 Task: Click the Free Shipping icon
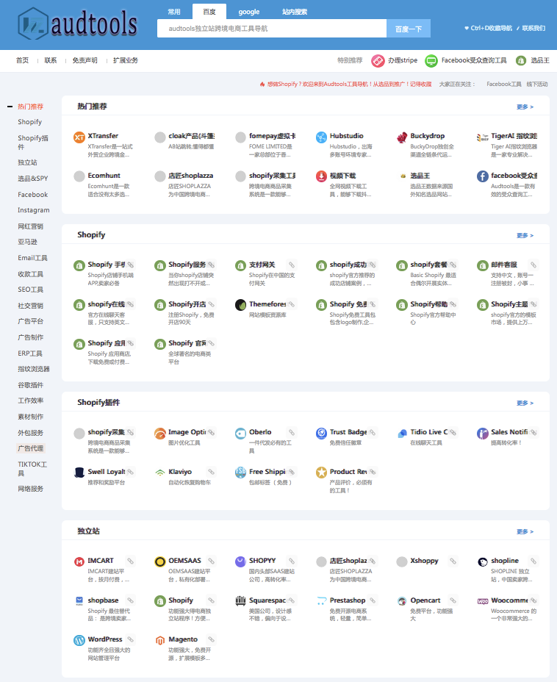tap(240, 473)
